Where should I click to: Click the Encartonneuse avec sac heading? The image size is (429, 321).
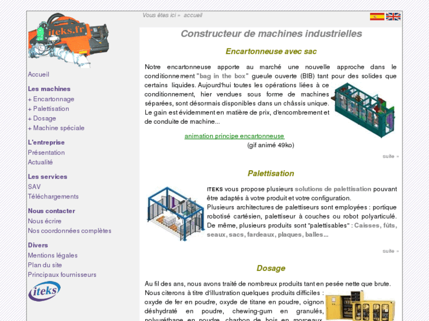(271, 51)
